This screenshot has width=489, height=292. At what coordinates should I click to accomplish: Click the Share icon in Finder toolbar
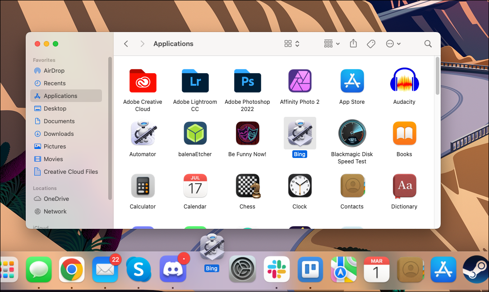point(353,43)
